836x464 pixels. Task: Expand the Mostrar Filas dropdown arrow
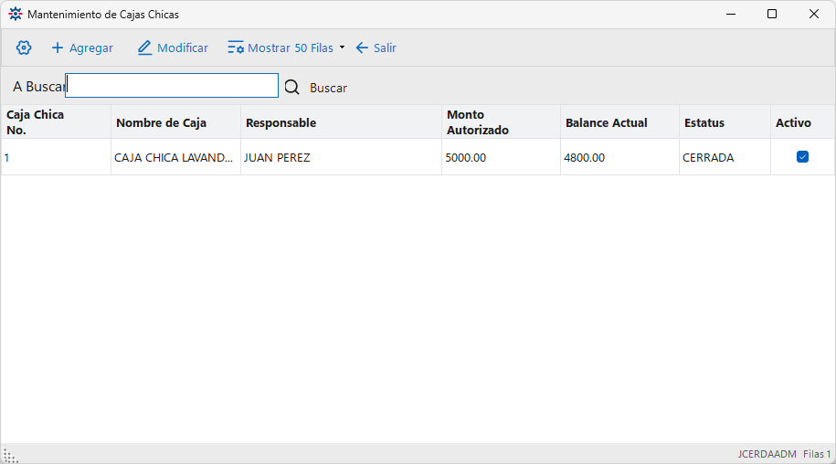[x=343, y=47]
